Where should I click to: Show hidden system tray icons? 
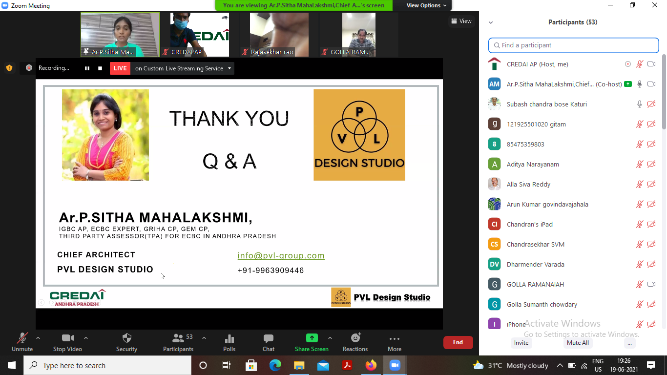(x=560, y=365)
